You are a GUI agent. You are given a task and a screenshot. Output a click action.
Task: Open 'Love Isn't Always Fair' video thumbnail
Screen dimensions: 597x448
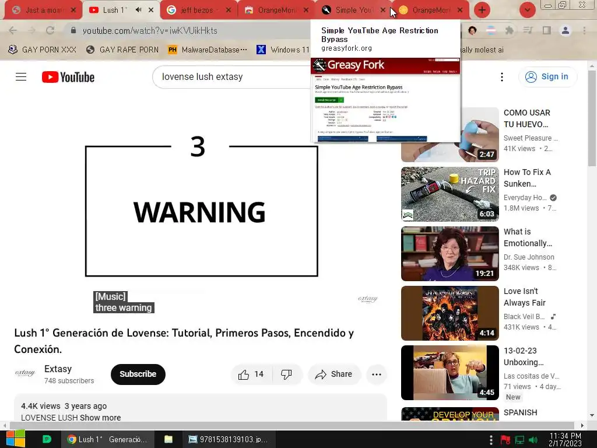tap(450, 313)
